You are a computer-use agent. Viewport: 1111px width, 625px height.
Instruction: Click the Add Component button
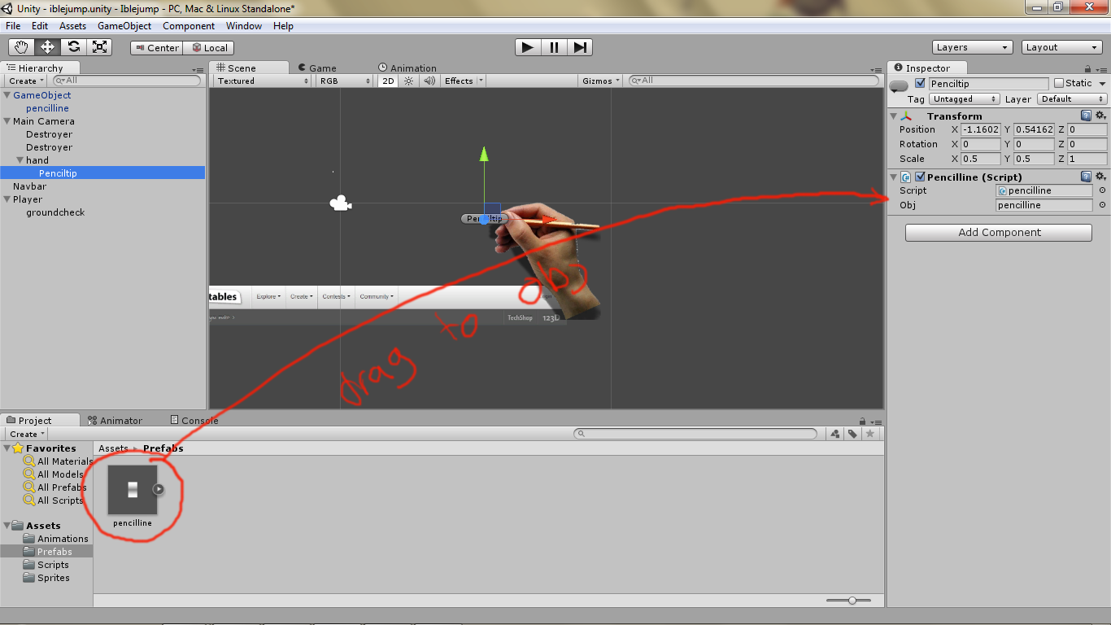(998, 232)
